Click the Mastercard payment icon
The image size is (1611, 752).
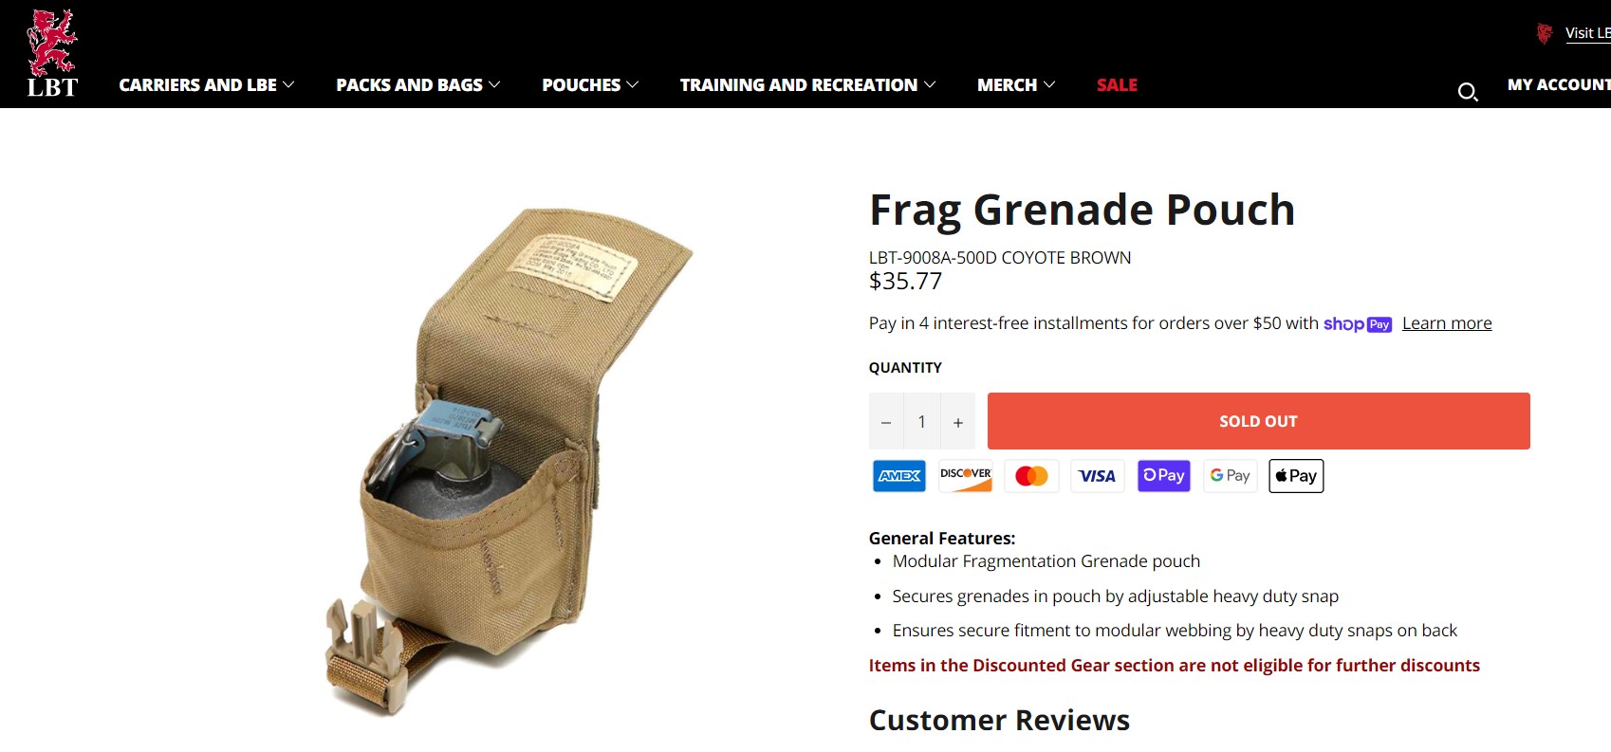pos(1031,476)
